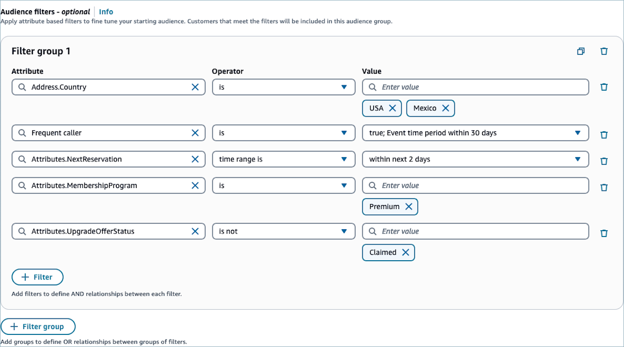Delete the Frequent caller filter row

tap(604, 135)
